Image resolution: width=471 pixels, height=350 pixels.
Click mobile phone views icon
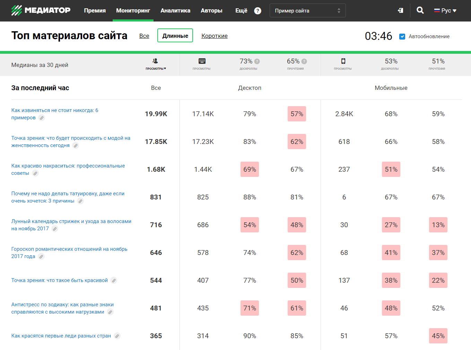343,61
